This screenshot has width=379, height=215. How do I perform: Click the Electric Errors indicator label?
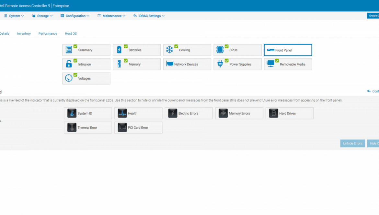tap(188, 113)
